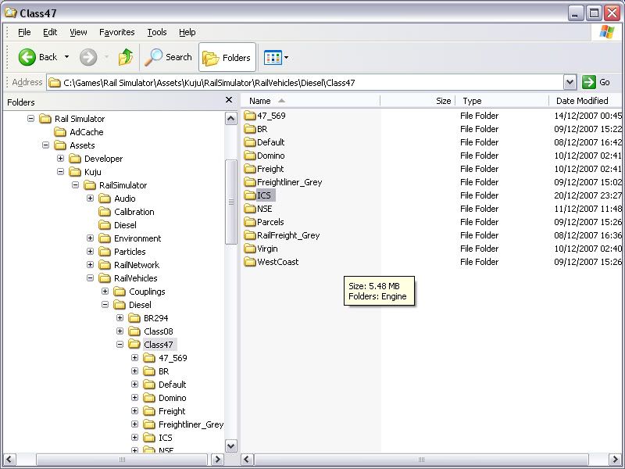The image size is (625, 469).
Task: Select RailVehicles in the folder tree
Action: point(135,278)
